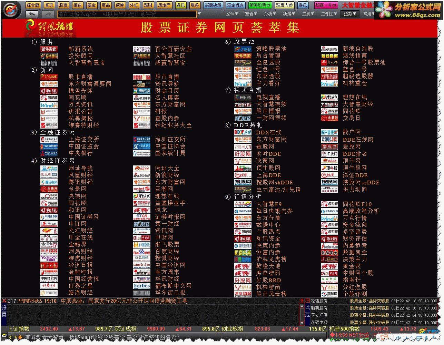This screenshot has width=444, height=345.
Task: Click the logo icon beside 投资顾问
Action: point(49,56)
